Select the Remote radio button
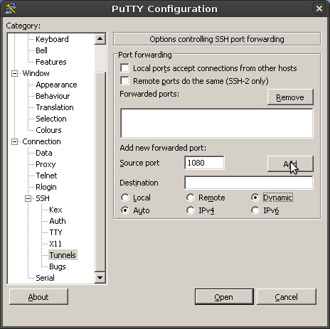 tap(191, 198)
